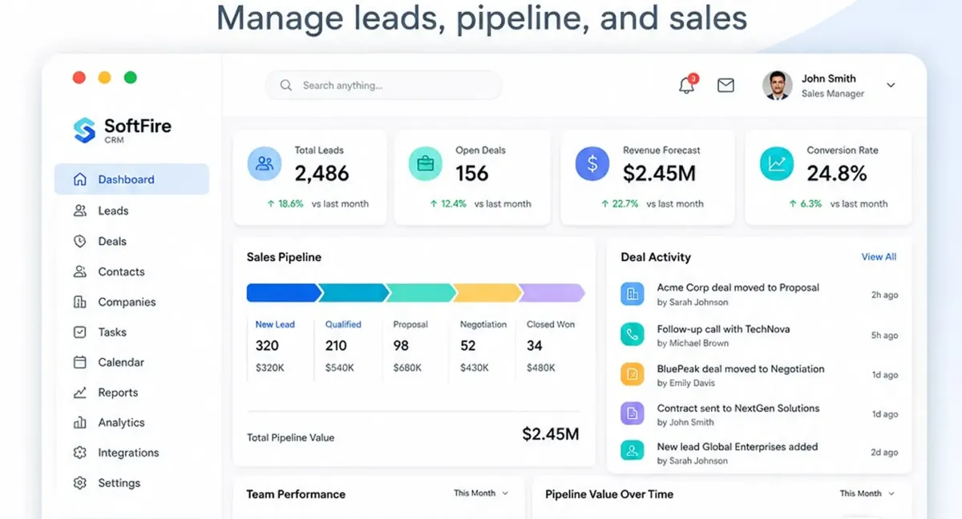Screen dimensions: 962x519
Task: Open Pipeline Value Over Time period dropdown
Action: (x=867, y=493)
